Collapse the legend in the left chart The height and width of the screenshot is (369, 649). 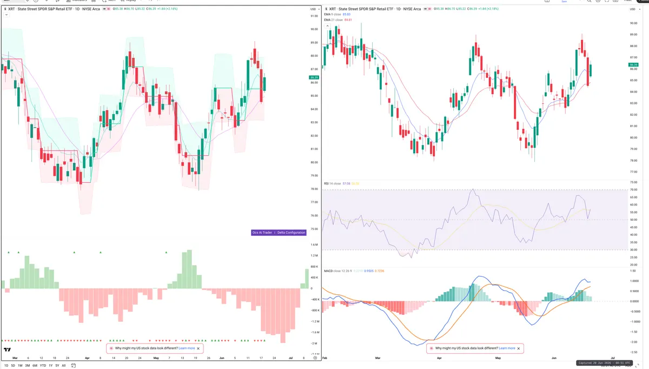[5, 15]
